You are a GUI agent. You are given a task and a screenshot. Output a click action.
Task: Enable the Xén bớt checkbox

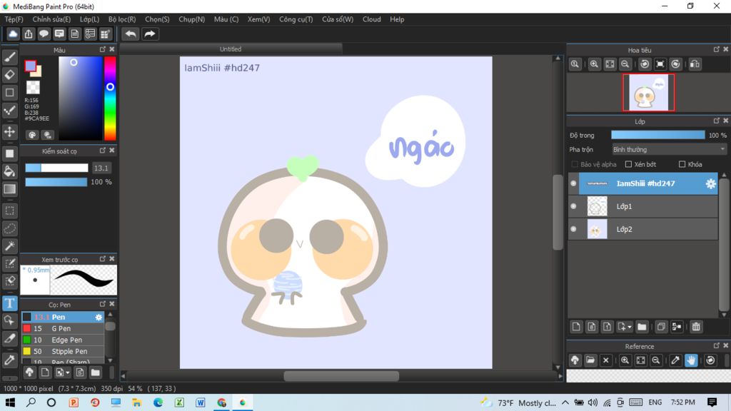click(x=628, y=165)
